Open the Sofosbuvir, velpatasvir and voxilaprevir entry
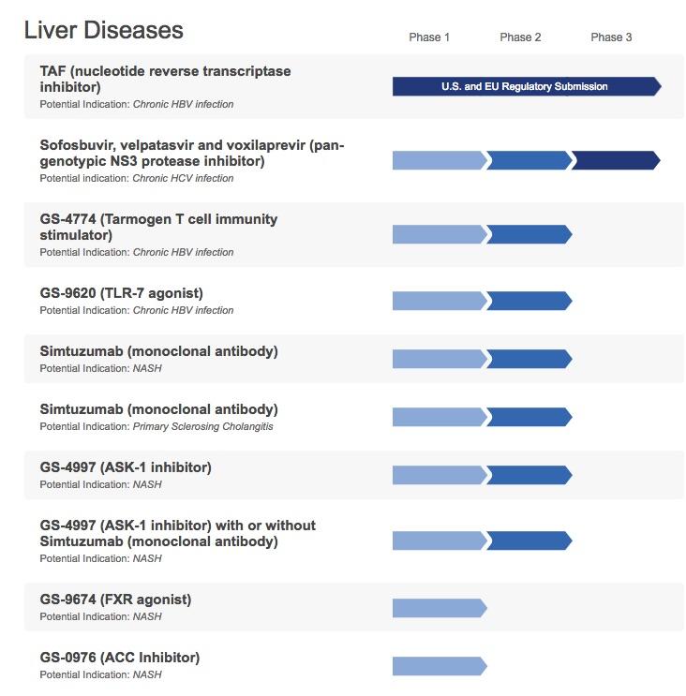 pos(192,153)
